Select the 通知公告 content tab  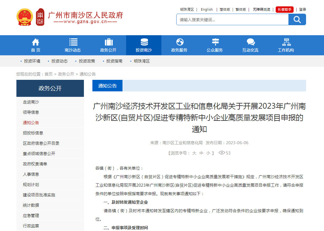[108, 86]
